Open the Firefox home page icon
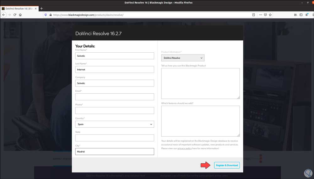 click(x=20, y=15)
